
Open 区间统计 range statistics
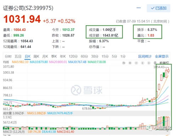pos(145,56)
